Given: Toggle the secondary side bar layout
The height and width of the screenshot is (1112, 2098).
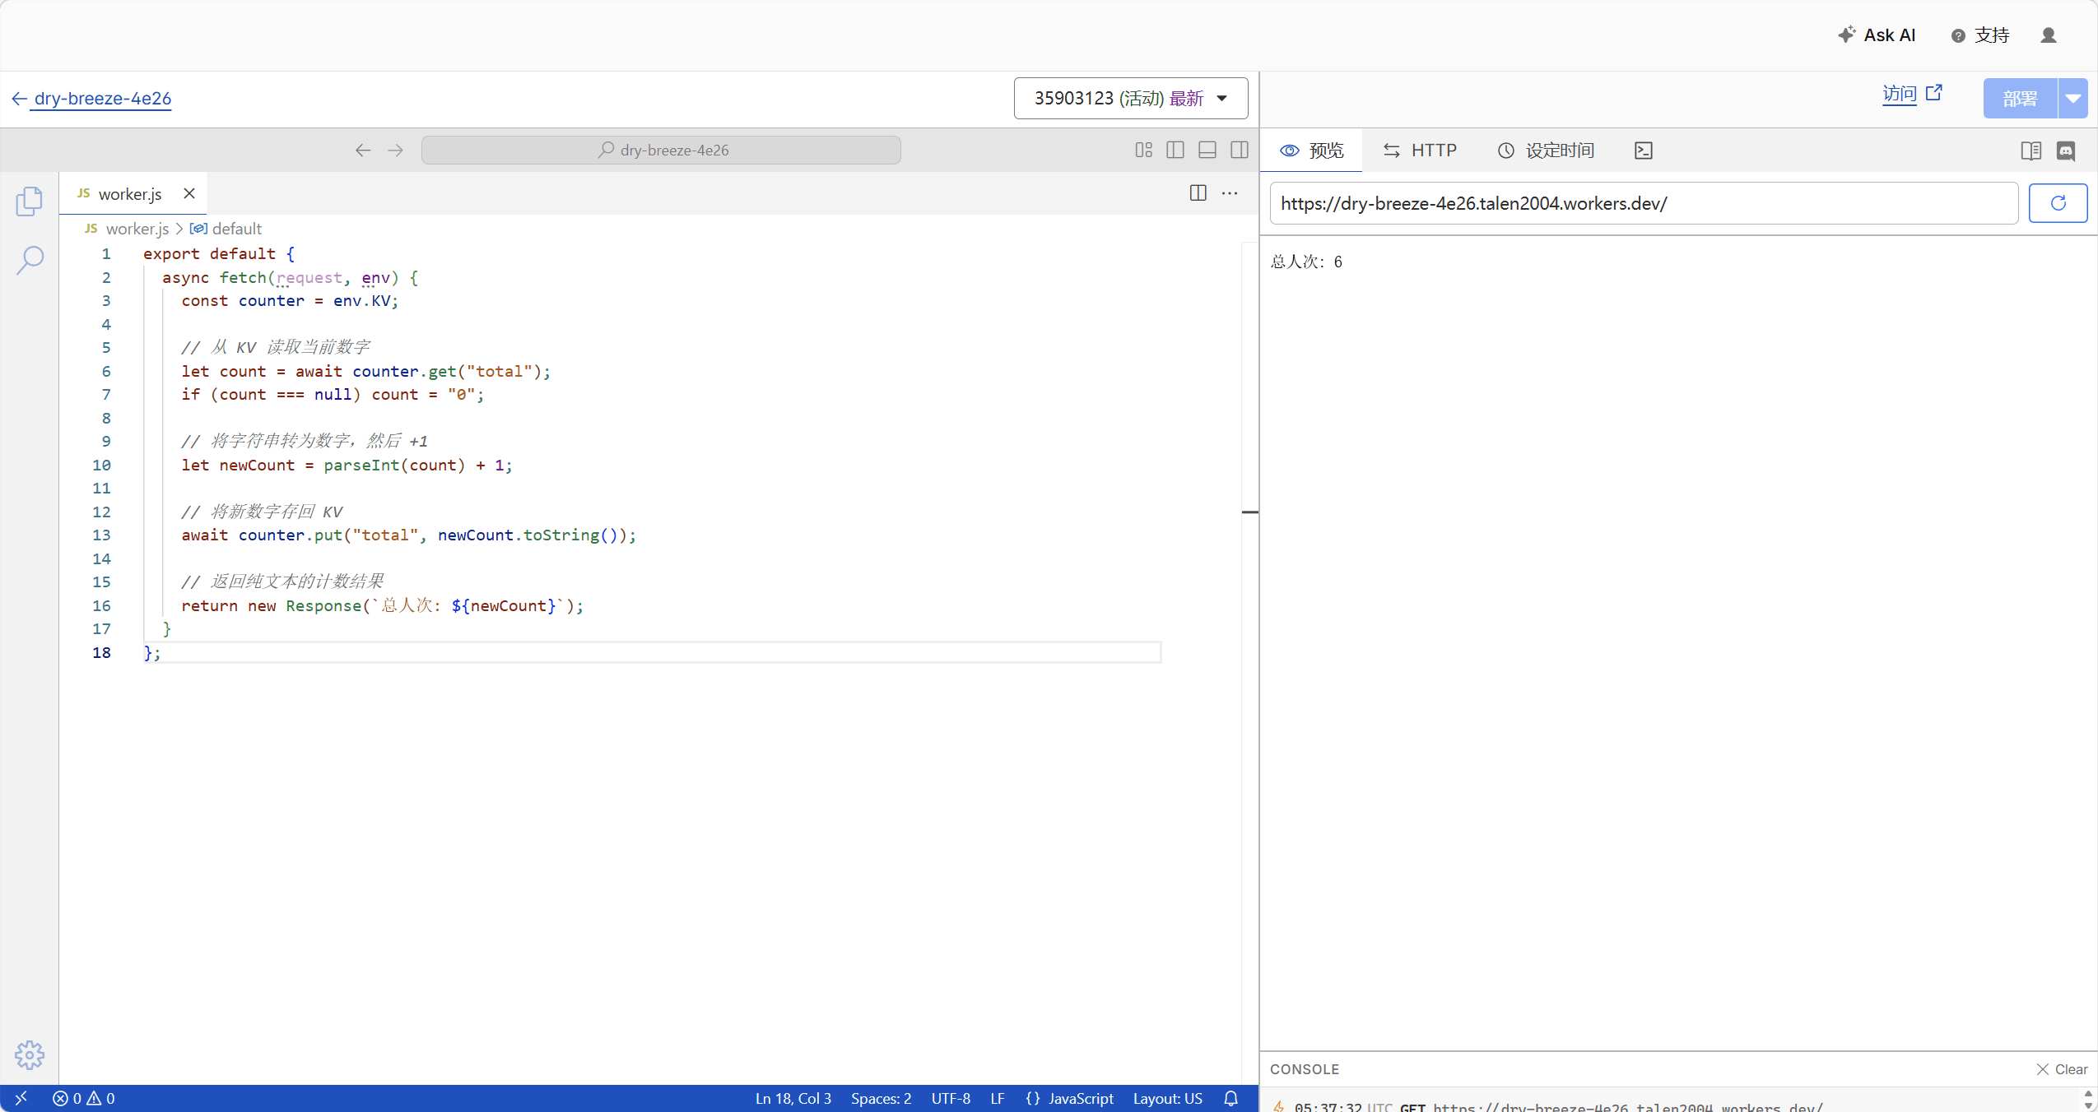Looking at the screenshot, I should pos(1240,150).
